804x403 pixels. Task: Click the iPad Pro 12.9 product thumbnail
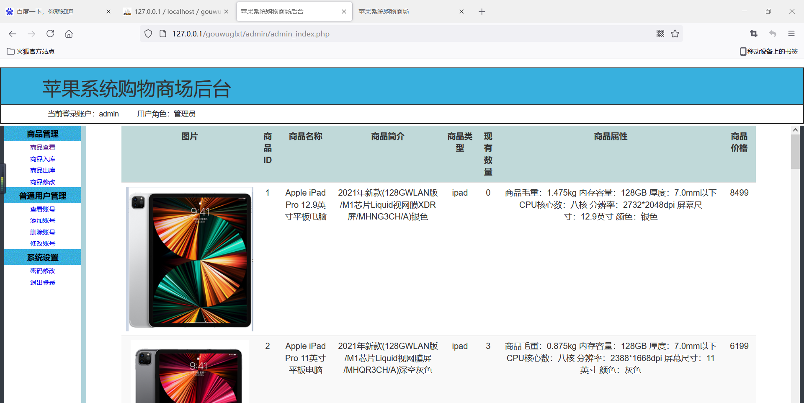(x=189, y=258)
